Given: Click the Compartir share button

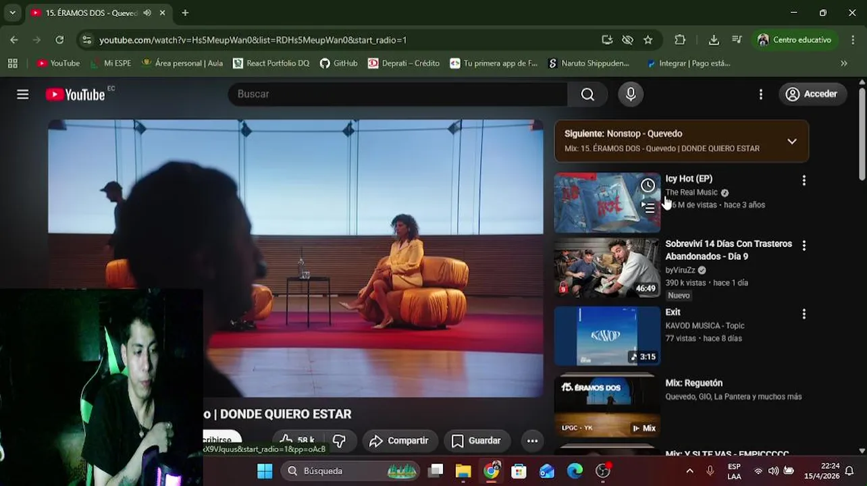Looking at the screenshot, I should pos(399,441).
